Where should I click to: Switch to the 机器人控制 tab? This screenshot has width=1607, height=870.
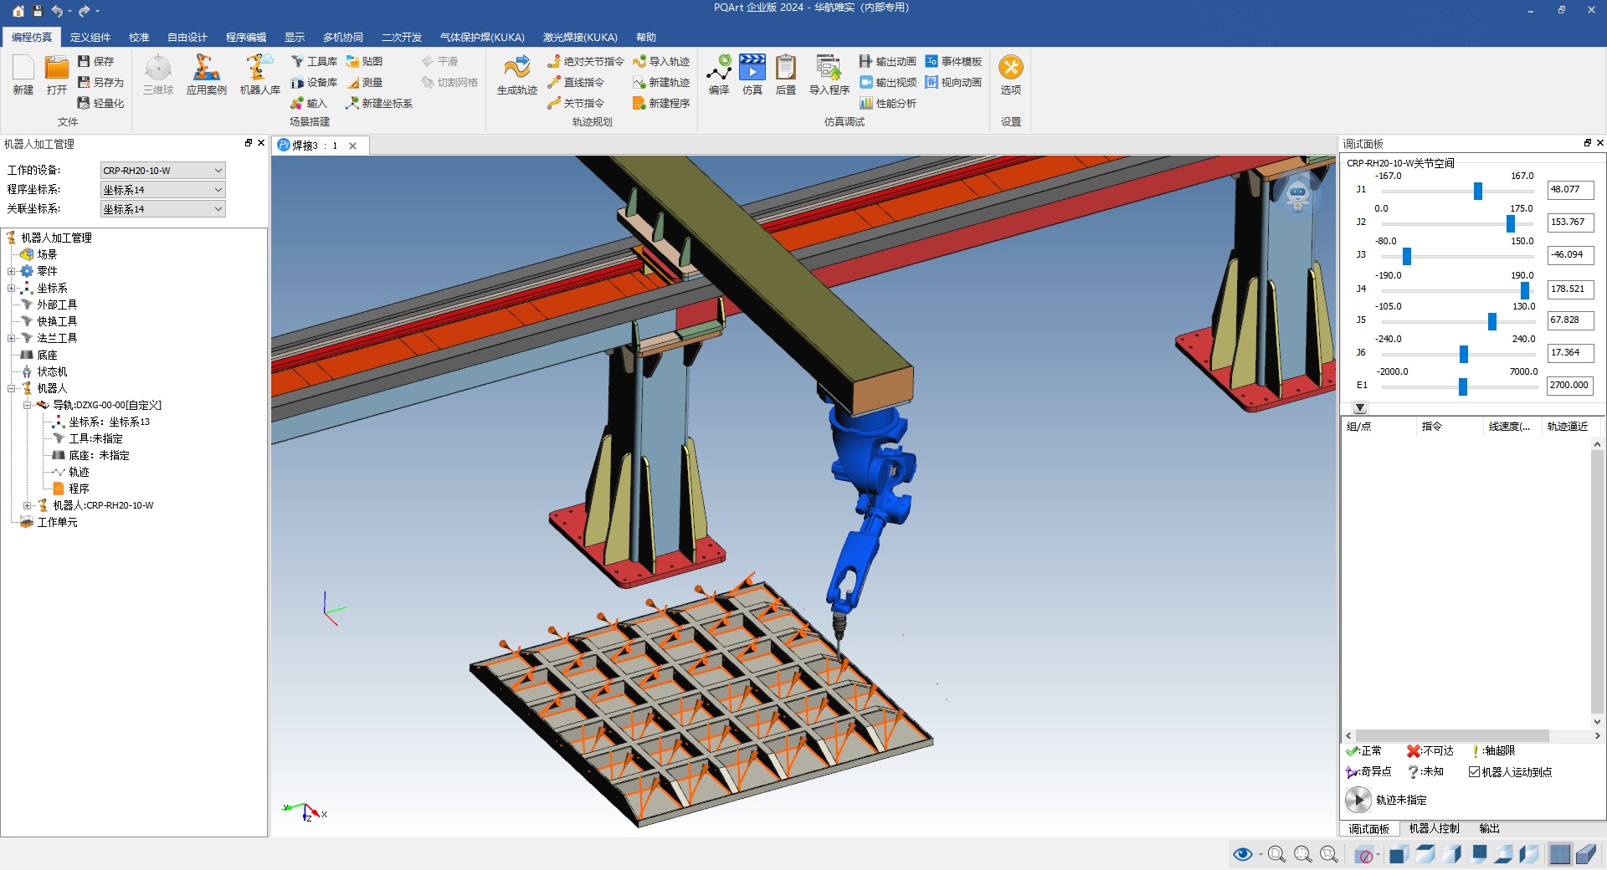[1433, 828]
